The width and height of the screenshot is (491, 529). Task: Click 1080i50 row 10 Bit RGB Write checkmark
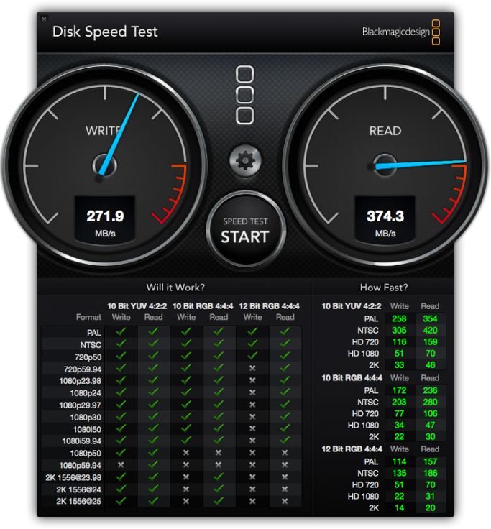pos(186,428)
